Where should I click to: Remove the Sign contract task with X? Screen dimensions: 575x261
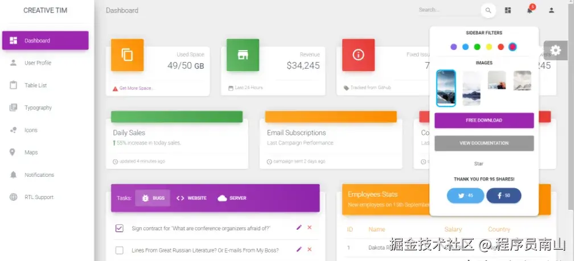(310, 227)
